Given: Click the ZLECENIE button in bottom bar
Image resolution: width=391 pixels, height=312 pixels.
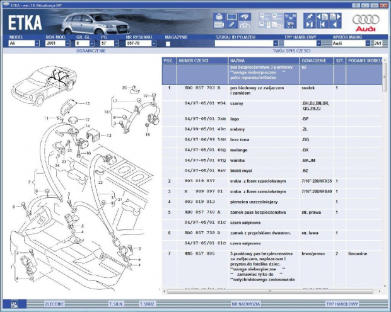Looking at the screenshot, I should pyautogui.click(x=54, y=304).
